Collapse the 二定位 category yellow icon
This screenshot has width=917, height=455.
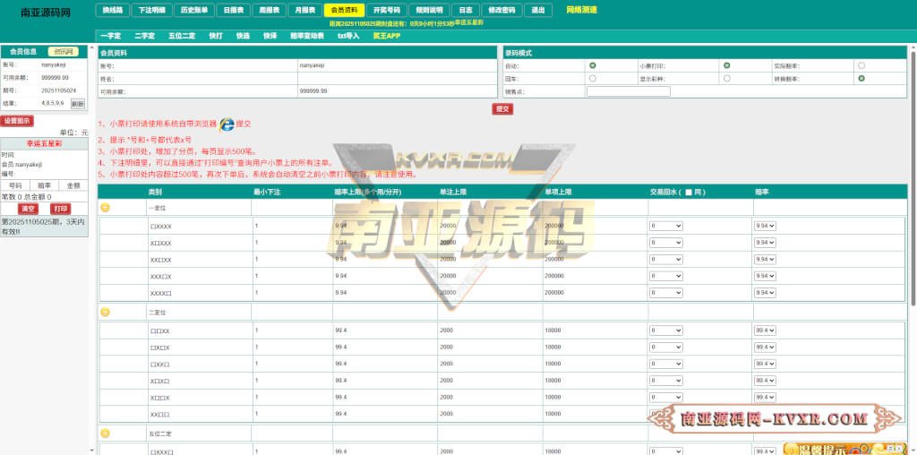(105, 312)
